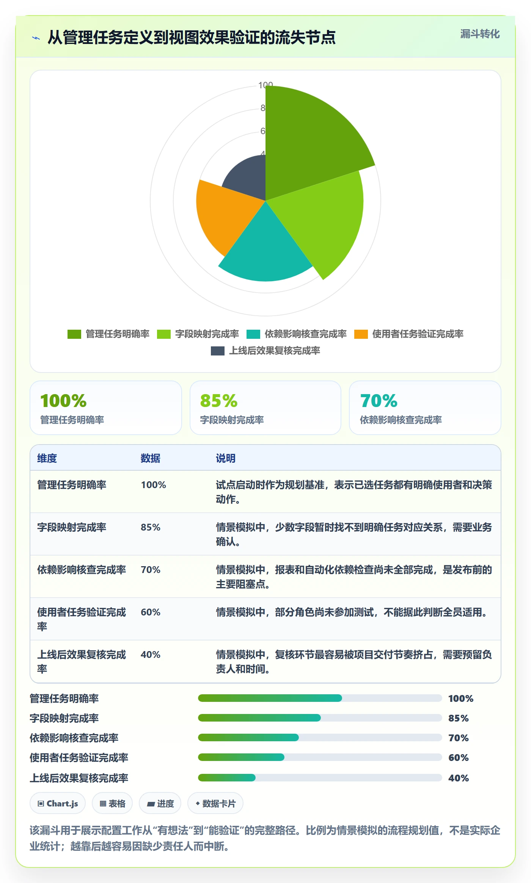
Task: Toggle the 管理任务明确率 legend item
Action: [108, 334]
